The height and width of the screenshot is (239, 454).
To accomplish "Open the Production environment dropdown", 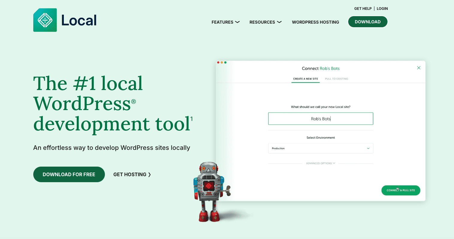I will 321,148.
